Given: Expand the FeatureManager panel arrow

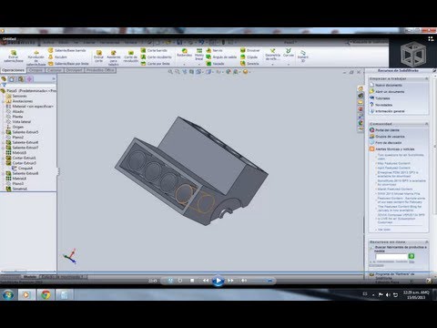Looking at the screenshot, I should [54, 79].
